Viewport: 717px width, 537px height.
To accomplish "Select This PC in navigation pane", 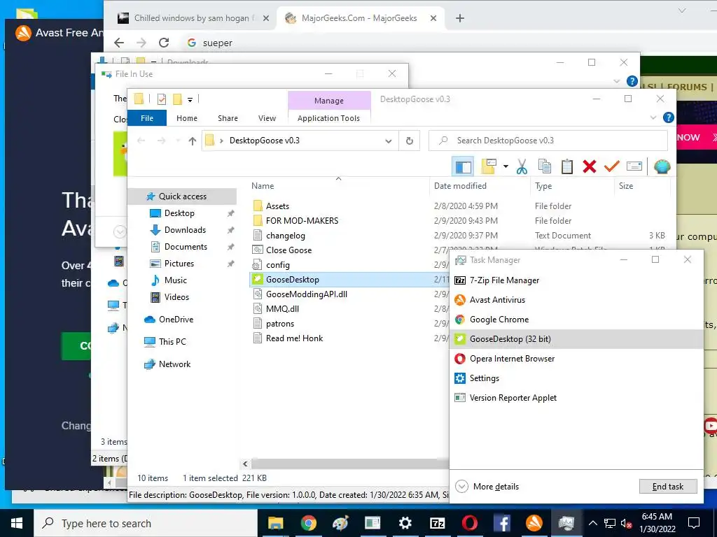I will point(172,342).
